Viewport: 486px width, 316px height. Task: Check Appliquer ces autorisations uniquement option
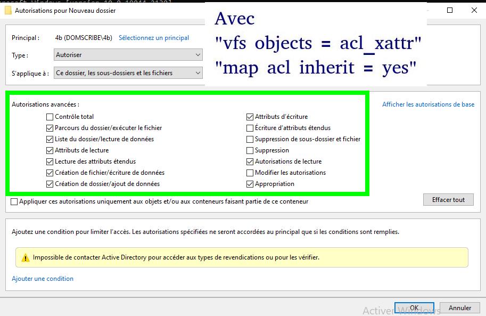pos(14,201)
